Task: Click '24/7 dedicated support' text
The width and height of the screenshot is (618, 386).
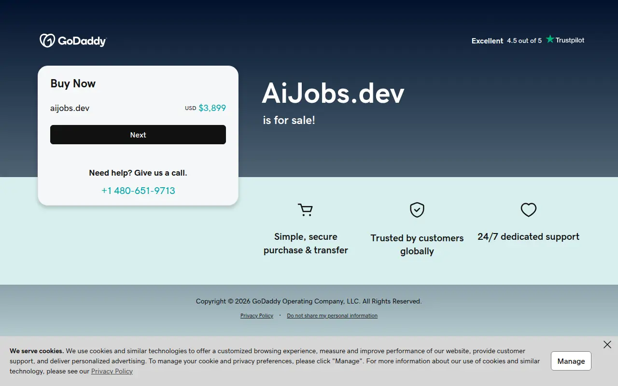Action: [529, 236]
